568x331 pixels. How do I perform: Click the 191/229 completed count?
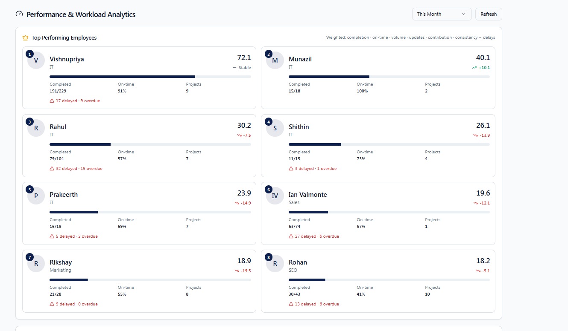(x=58, y=91)
